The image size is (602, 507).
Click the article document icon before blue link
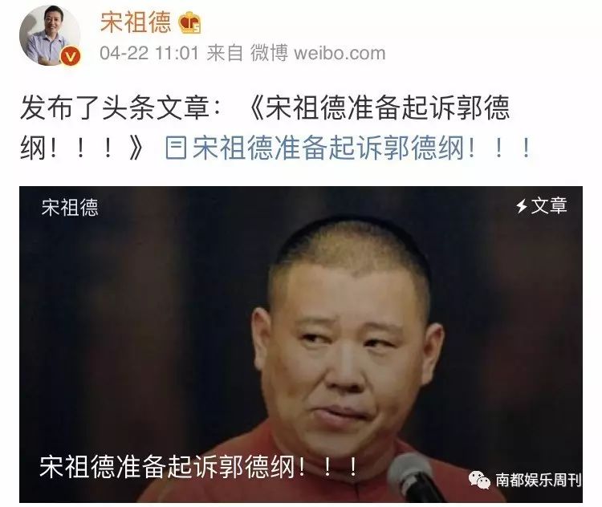click(x=176, y=148)
